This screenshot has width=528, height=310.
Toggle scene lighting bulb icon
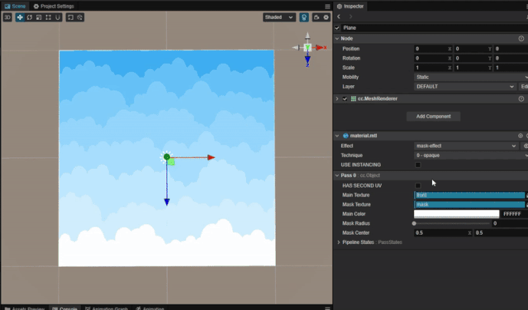(x=304, y=17)
